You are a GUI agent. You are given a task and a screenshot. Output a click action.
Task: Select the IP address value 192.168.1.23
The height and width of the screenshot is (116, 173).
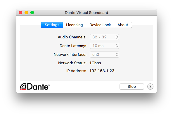102,71
